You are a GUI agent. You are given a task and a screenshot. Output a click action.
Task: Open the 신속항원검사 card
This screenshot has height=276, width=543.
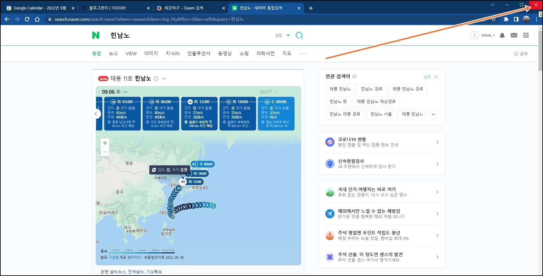point(382,164)
